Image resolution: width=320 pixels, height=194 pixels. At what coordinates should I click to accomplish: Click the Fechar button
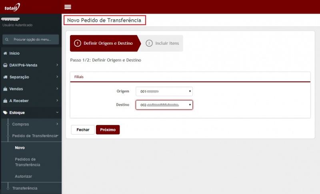(83, 130)
